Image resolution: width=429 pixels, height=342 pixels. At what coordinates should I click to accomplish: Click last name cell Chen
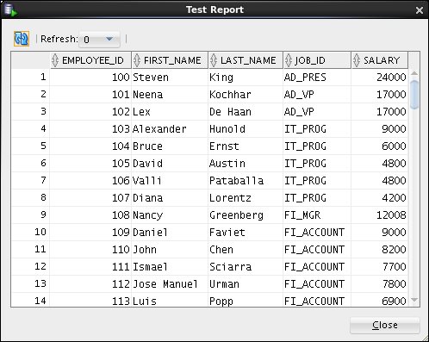(246, 250)
